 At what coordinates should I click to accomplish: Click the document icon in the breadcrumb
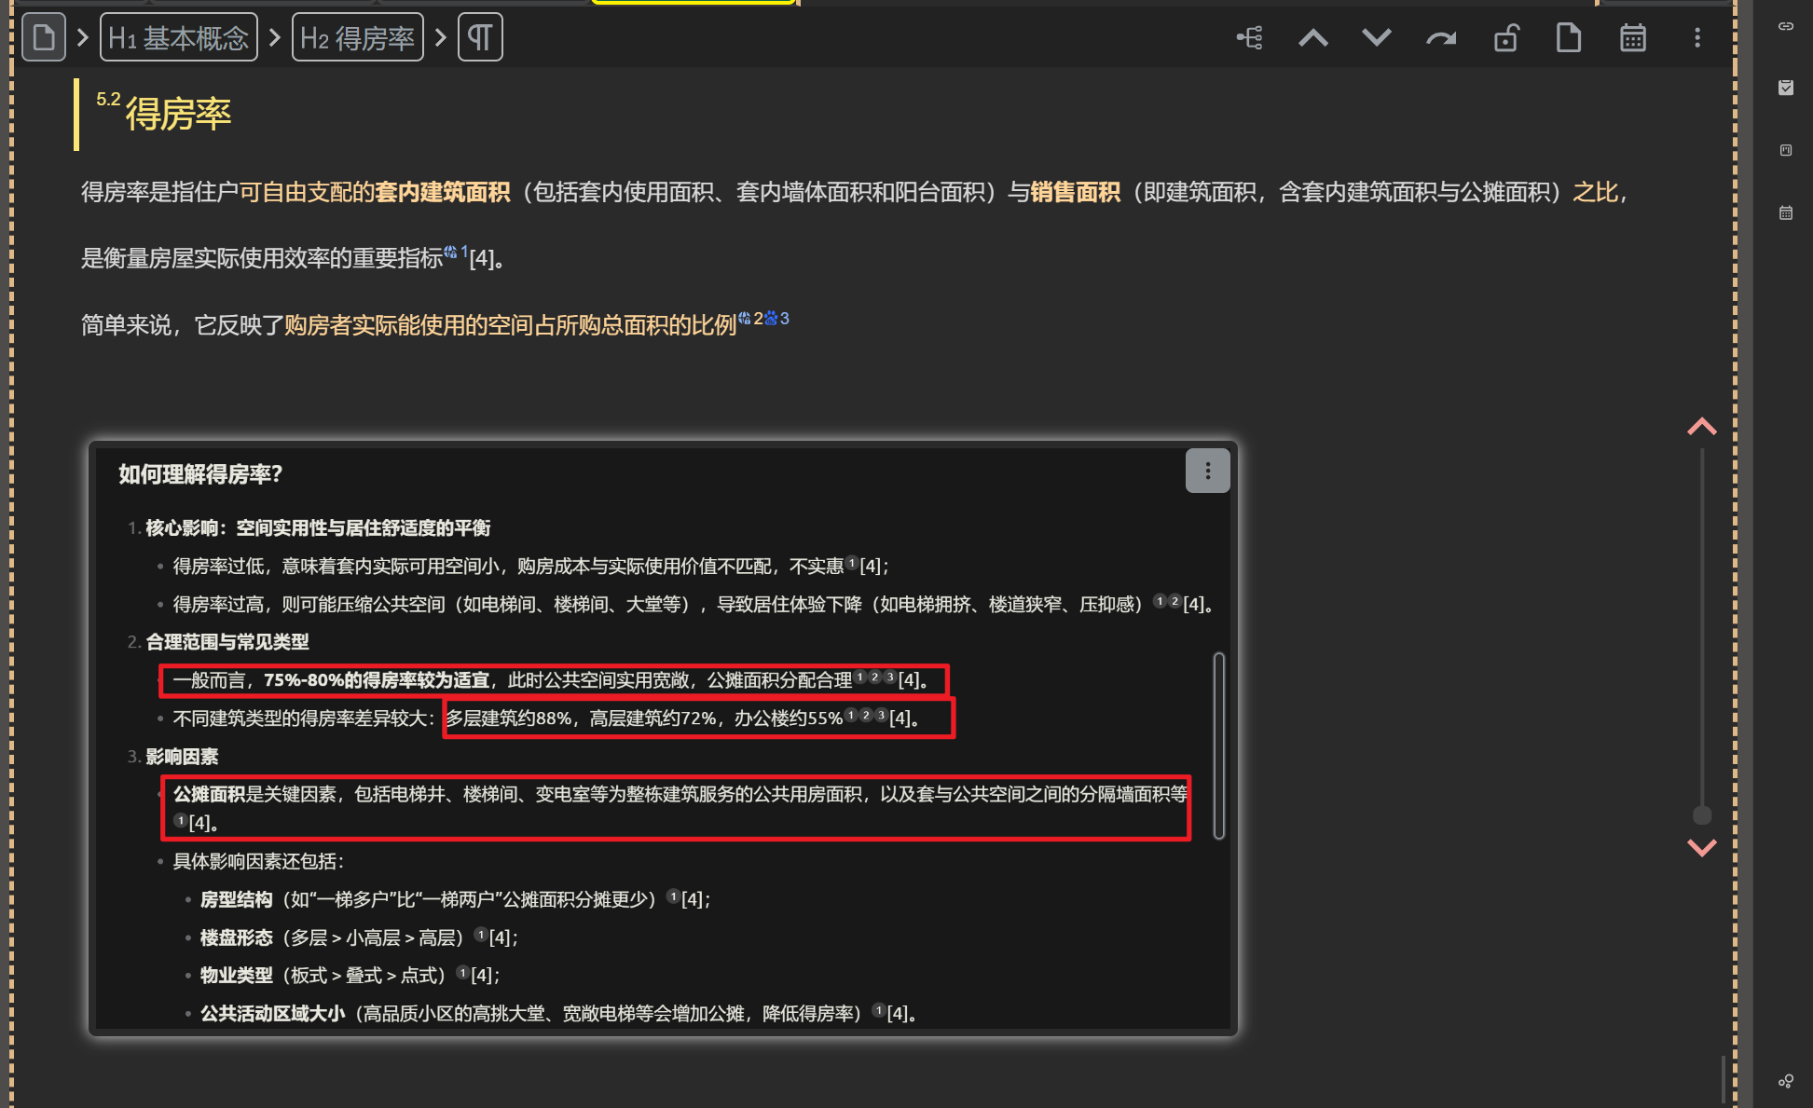43,37
